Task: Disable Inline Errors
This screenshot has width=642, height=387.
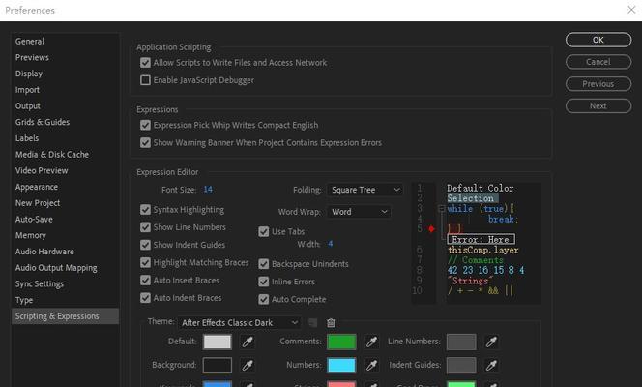Action: [x=264, y=282]
